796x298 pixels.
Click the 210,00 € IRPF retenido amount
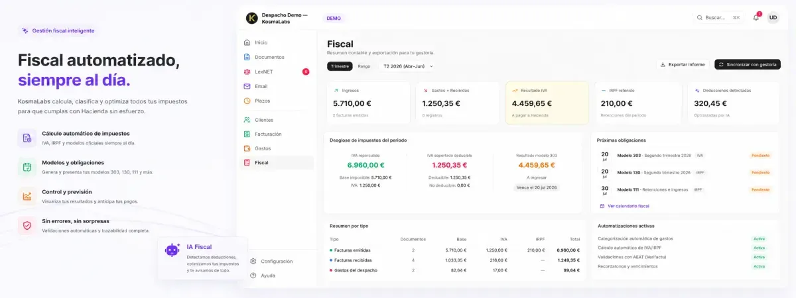pos(616,103)
